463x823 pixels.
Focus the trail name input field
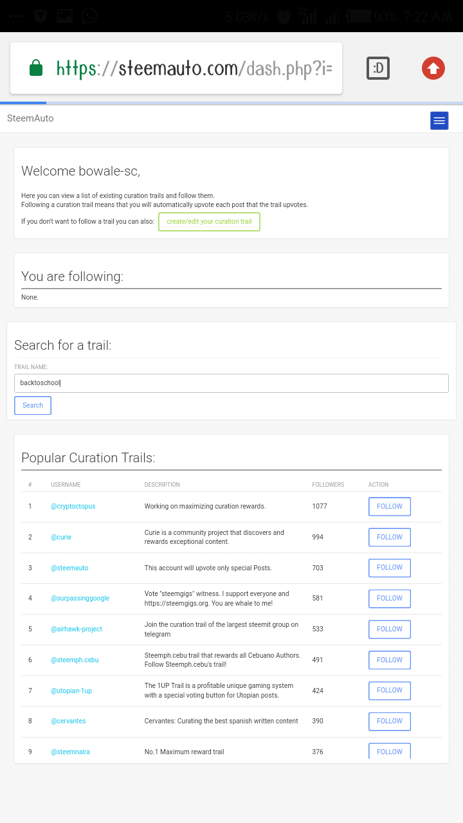(x=232, y=383)
